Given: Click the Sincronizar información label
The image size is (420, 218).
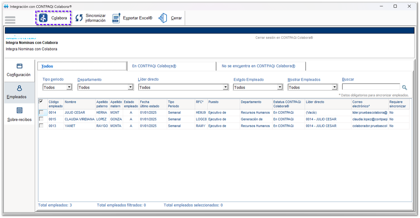Looking at the screenshot, I should pos(95,18).
